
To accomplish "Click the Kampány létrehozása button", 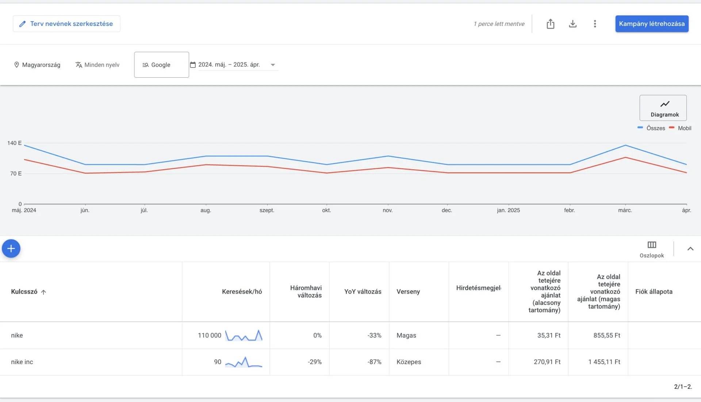I will tap(652, 24).
